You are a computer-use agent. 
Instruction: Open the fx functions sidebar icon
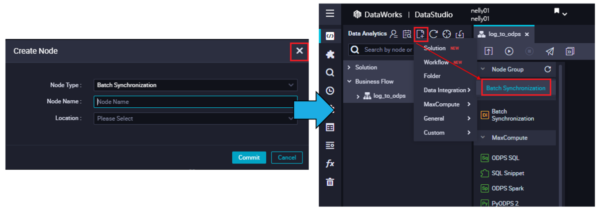tap(330, 163)
